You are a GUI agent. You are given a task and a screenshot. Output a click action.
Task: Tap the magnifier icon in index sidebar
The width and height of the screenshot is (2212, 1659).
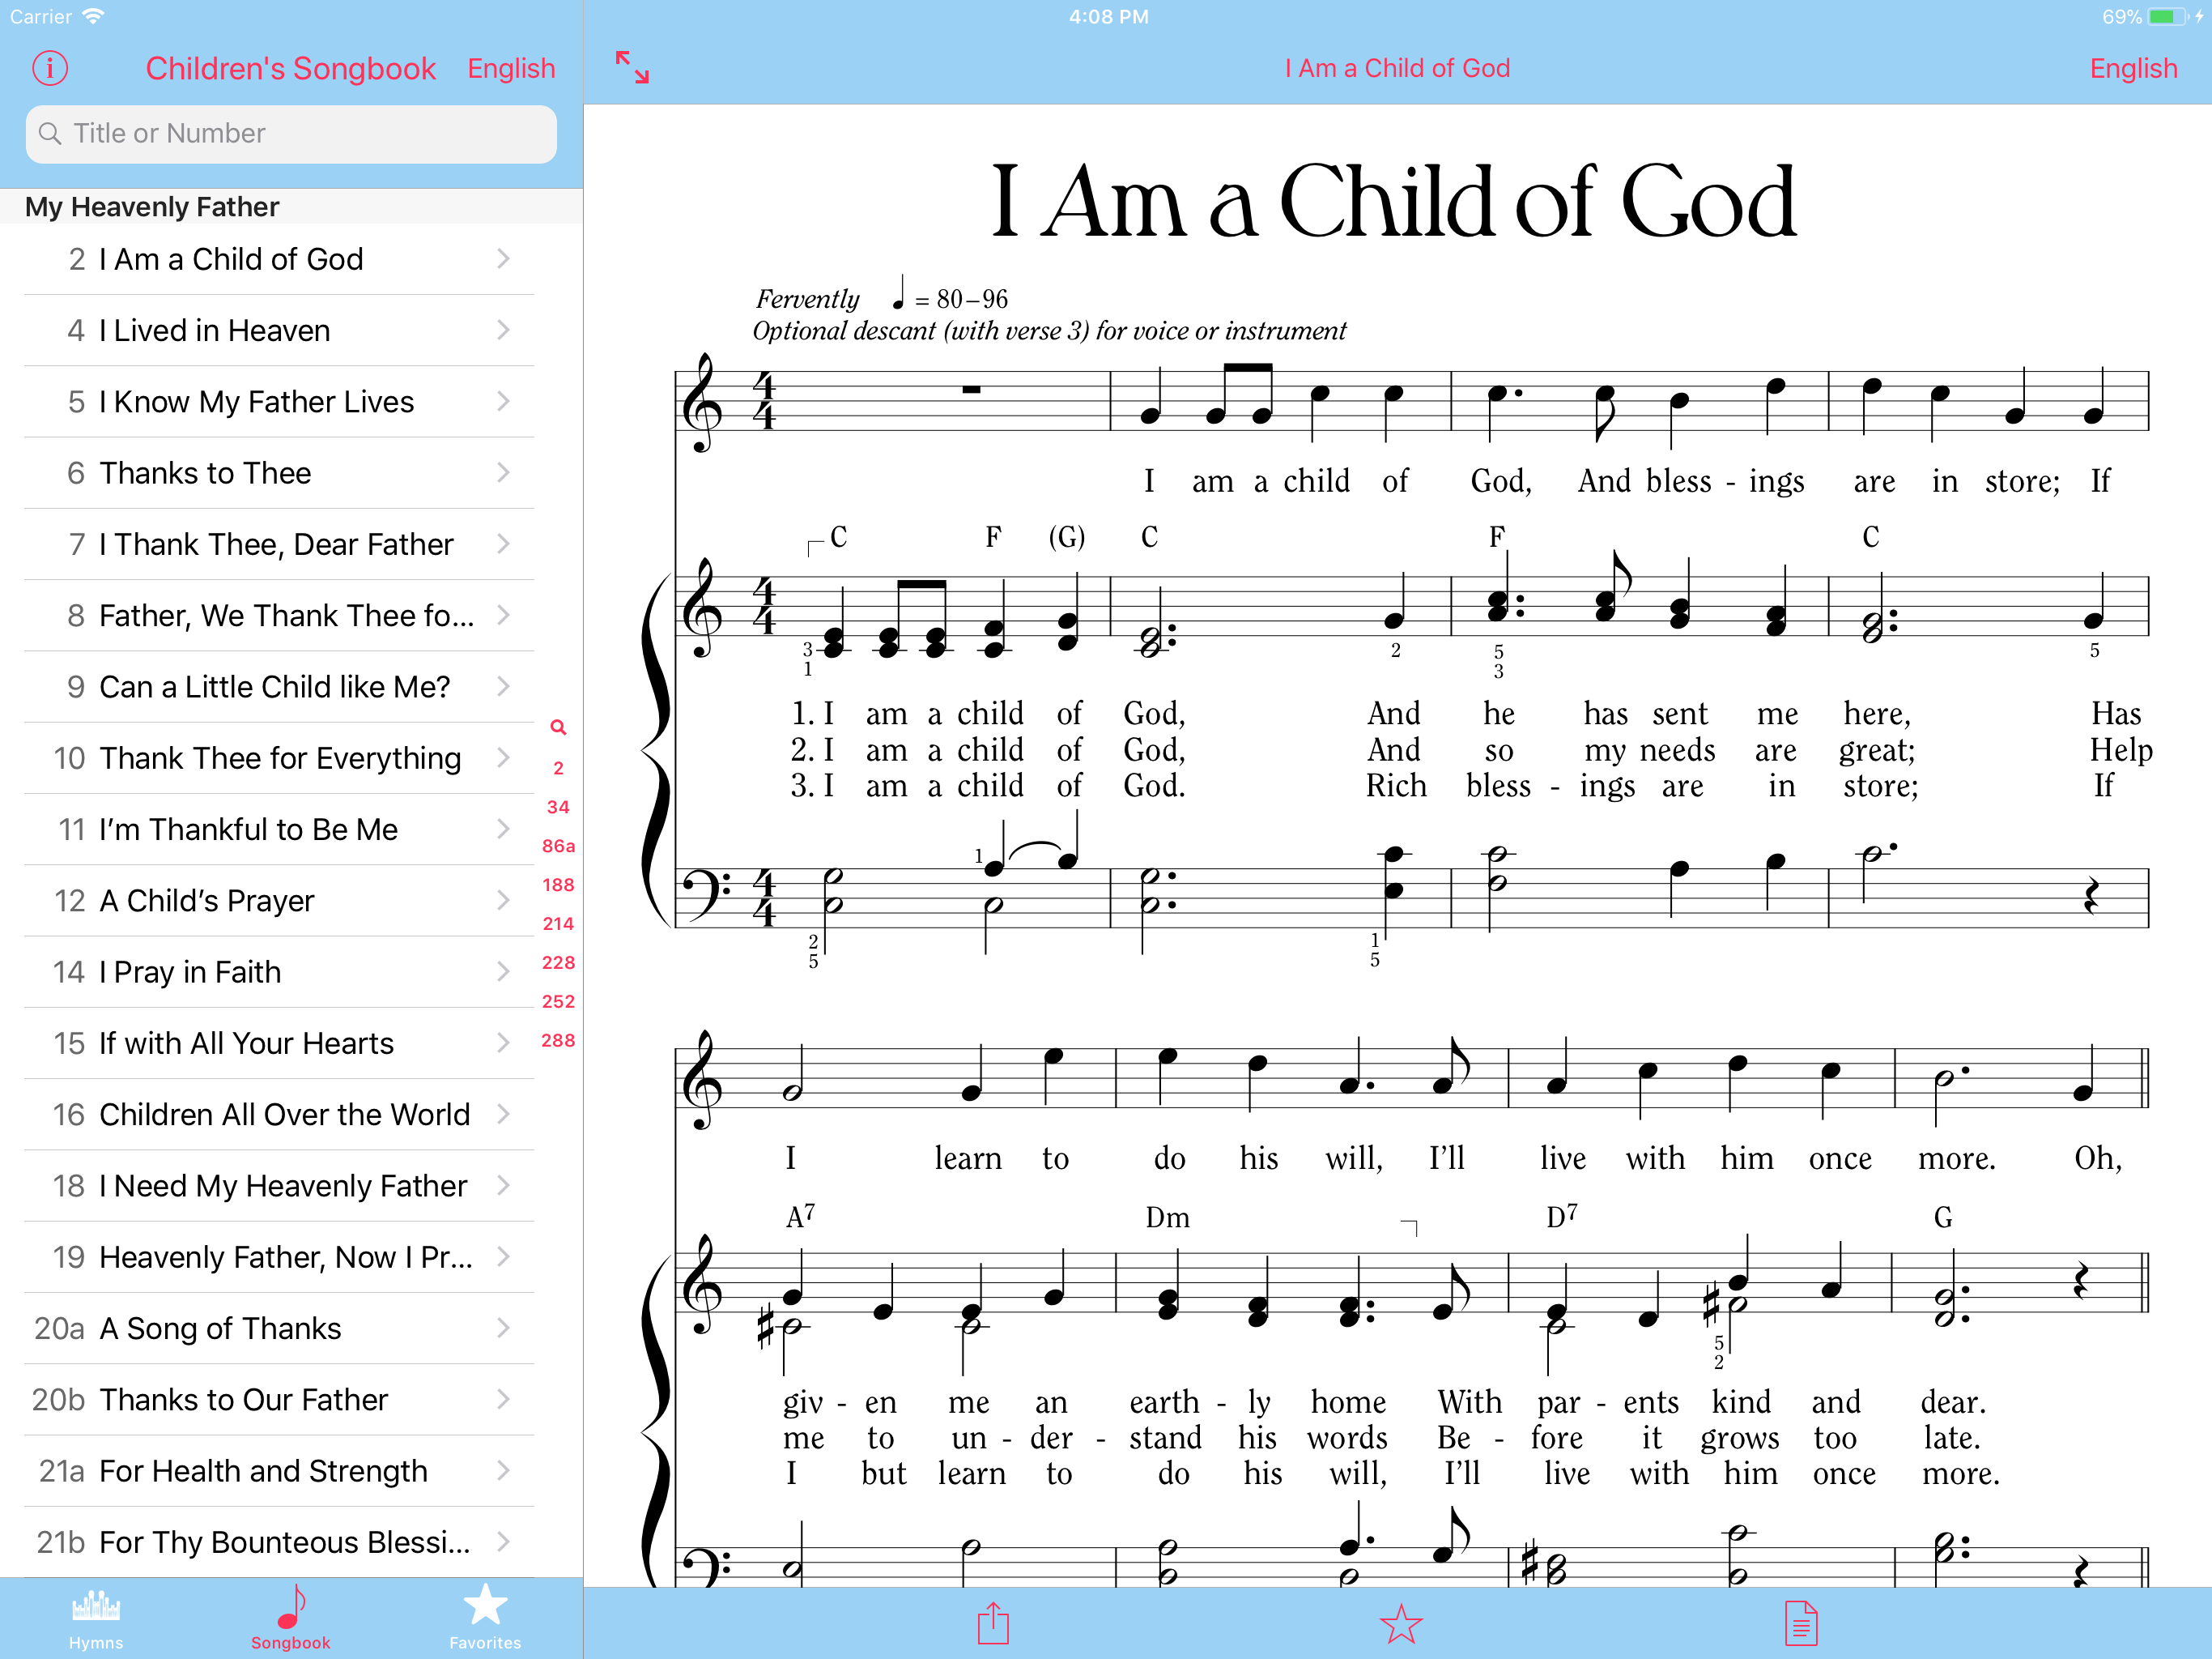(x=558, y=727)
